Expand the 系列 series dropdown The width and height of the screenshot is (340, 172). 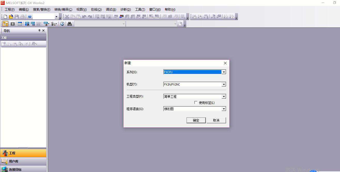224,72
